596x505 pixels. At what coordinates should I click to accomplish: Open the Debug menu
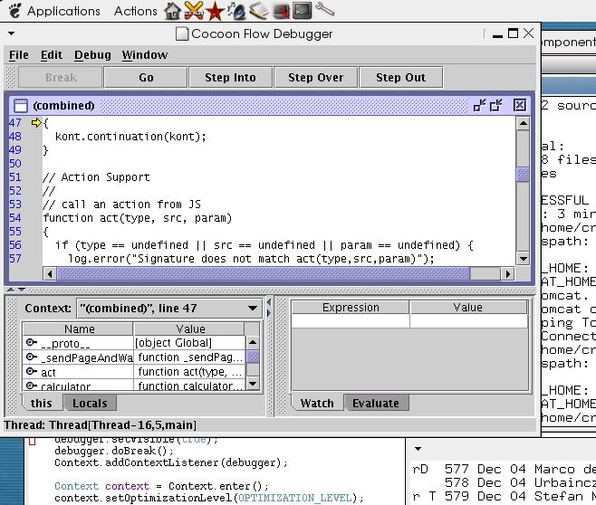91,55
